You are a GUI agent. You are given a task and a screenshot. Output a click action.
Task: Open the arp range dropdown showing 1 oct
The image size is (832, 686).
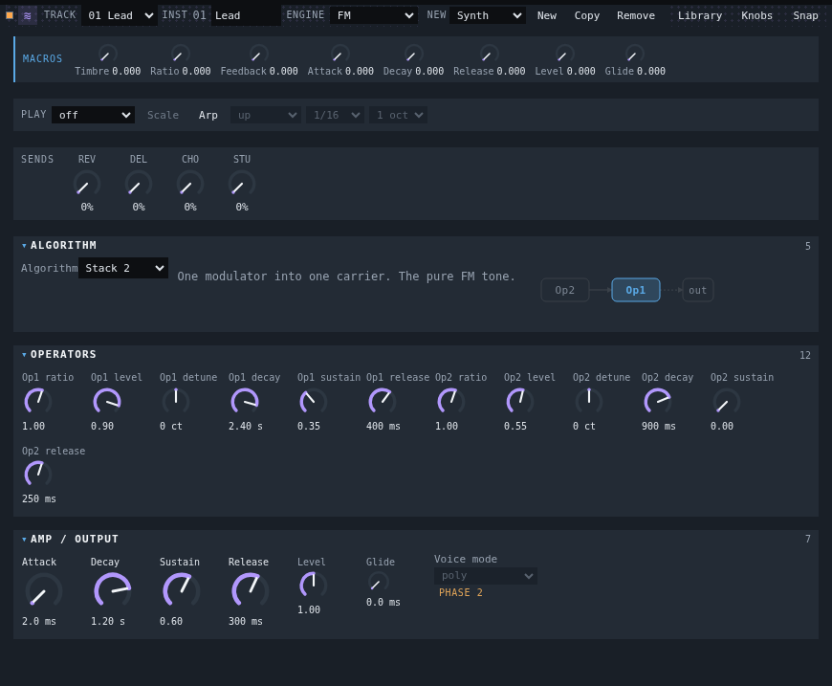pos(398,115)
